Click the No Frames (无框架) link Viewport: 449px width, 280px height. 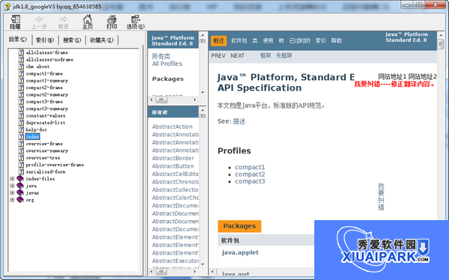coord(284,55)
